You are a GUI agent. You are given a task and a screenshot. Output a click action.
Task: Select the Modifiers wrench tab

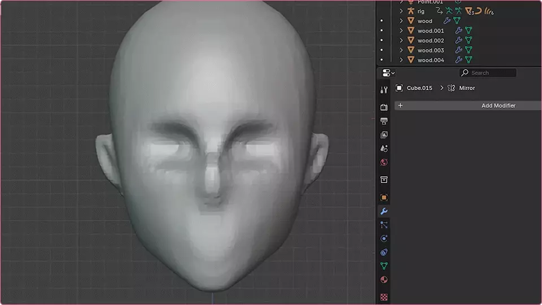point(384,211)
